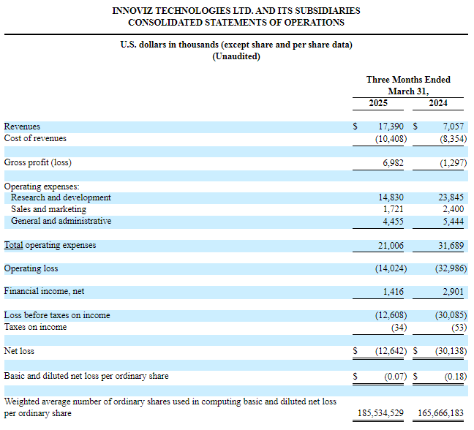474x430 pixels.
Task: Click the 2025 general and administrative value 4,455
Action: [394, 221]
